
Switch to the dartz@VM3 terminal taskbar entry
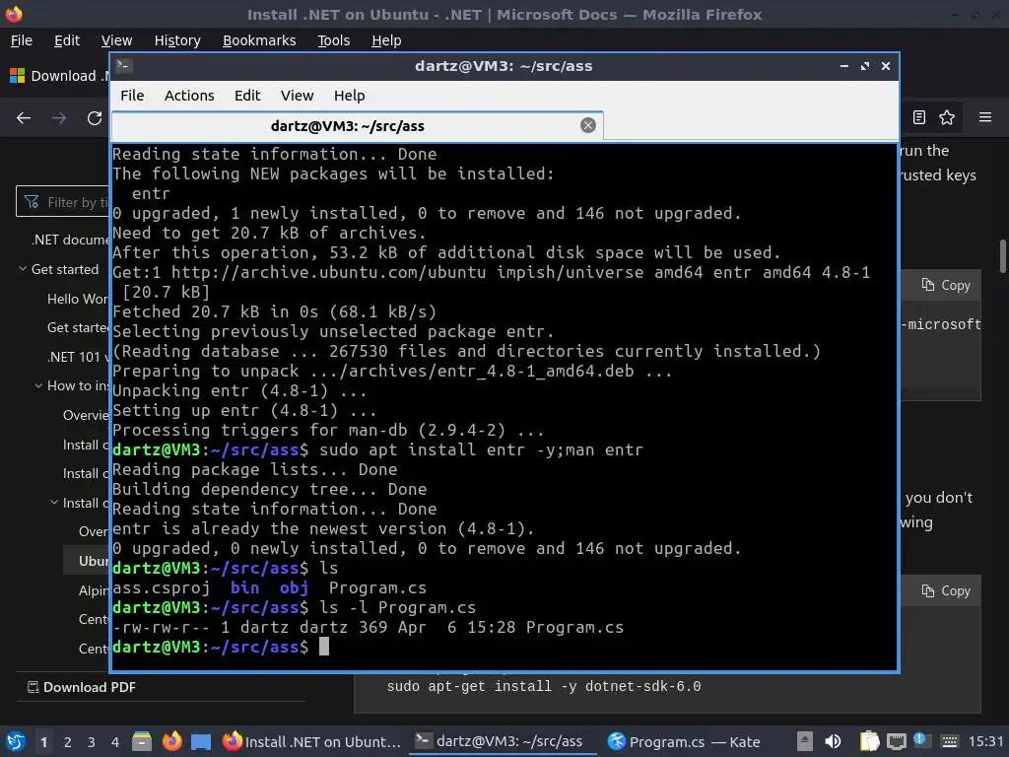click(504, 741)
